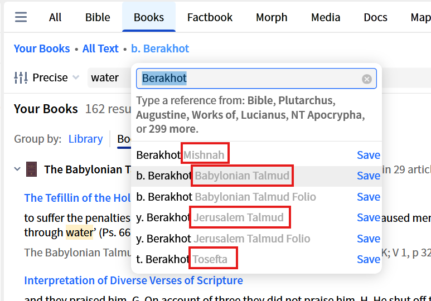
Task: Select the Books tab
Action: [149, 17]
